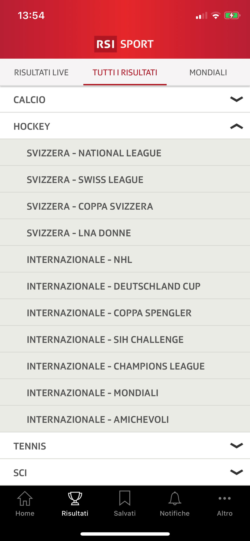Expand the Tennis section chevron
Screen dimensions: 250x541
click(236, 446)
